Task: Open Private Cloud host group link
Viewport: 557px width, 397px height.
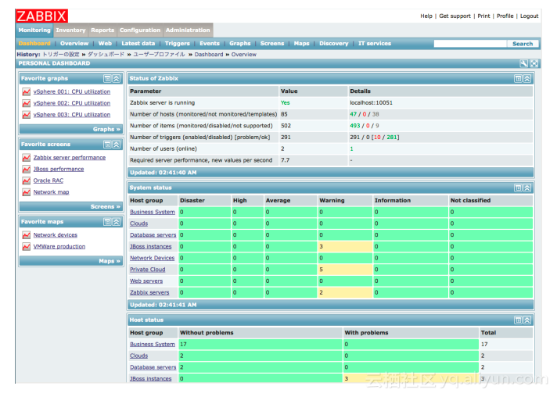Action: (147, 270)
